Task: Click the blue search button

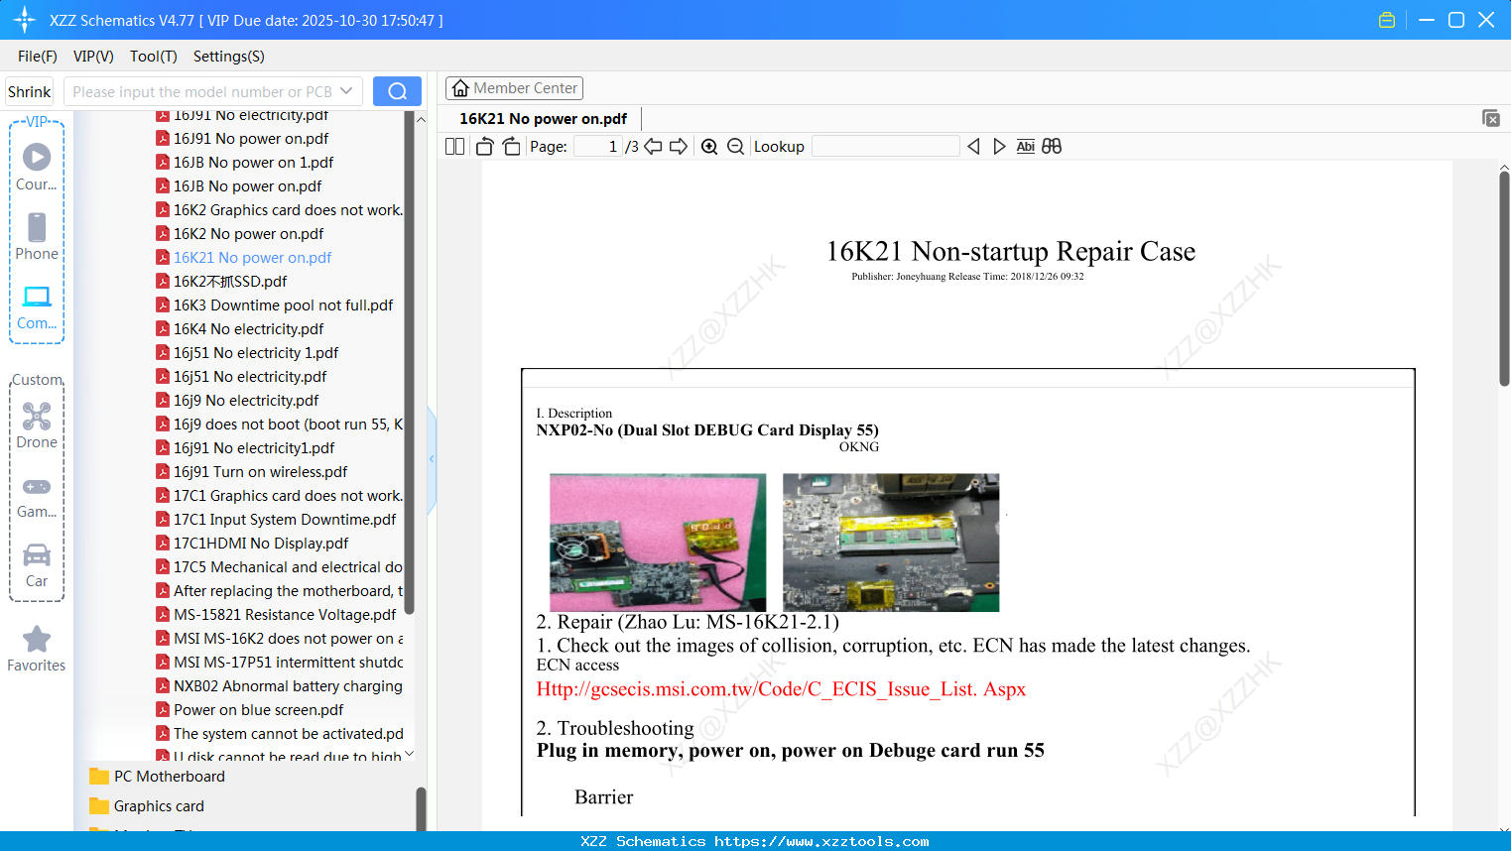Action: pyautogui.click(x=397, y=91)
